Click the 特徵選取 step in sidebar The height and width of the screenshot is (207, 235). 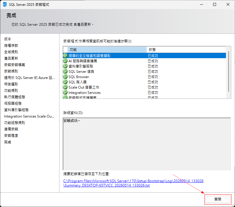pyautogui.click(x=11, y=84)
